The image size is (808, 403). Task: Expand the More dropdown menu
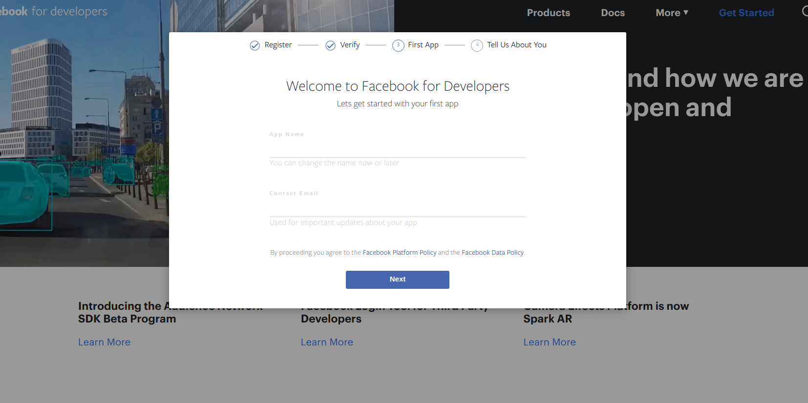click(672, 13)
